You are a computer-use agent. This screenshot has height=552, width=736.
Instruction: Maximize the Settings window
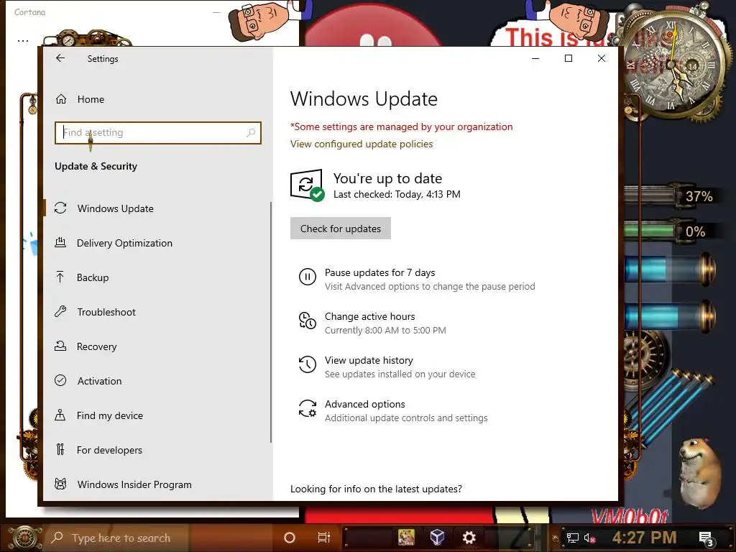(x=569, y=58)
